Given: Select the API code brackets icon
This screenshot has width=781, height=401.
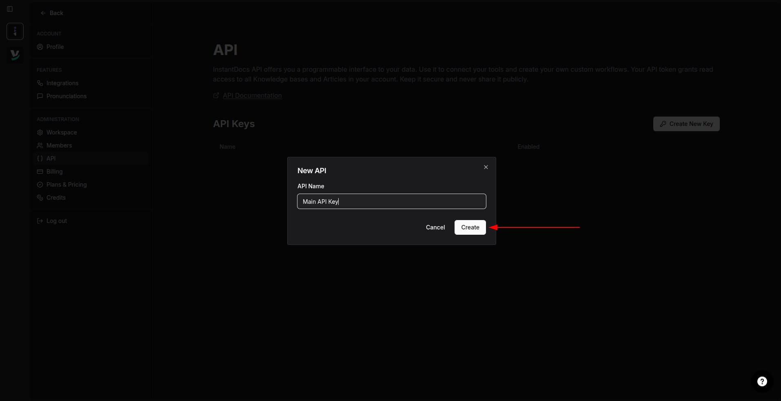Looking at the screenshot, I should pyautogui.click(x=40, y=159).
